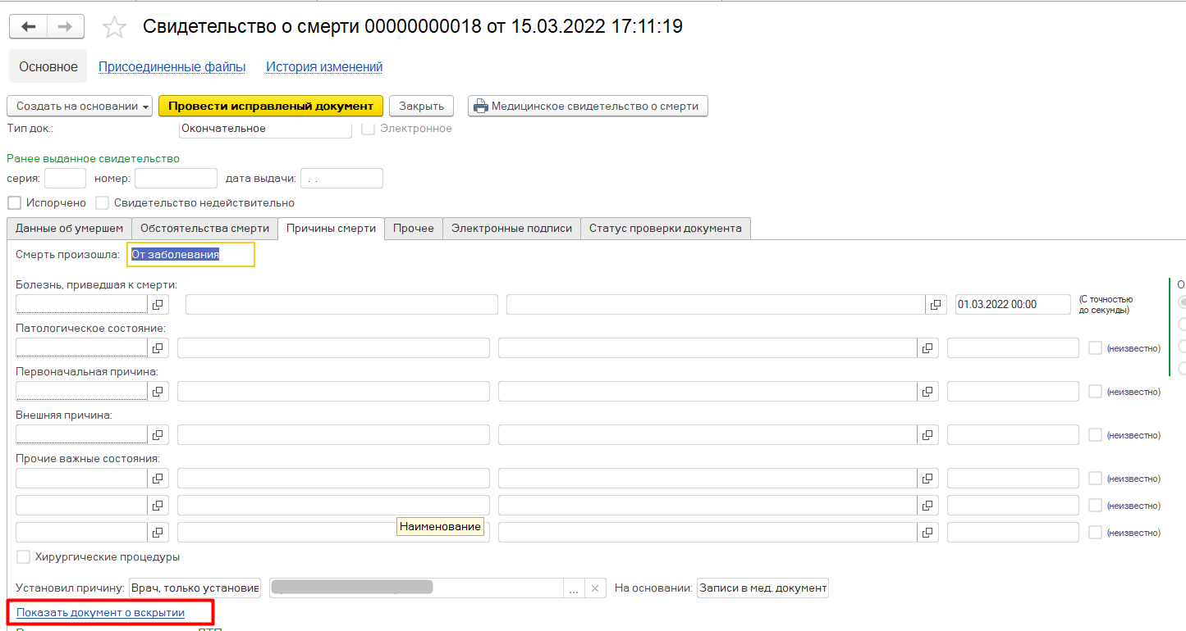The image size is (1186, 631).
Task: Open name selection in second Прочие важные состояния row
Action: tap(927, 505)
